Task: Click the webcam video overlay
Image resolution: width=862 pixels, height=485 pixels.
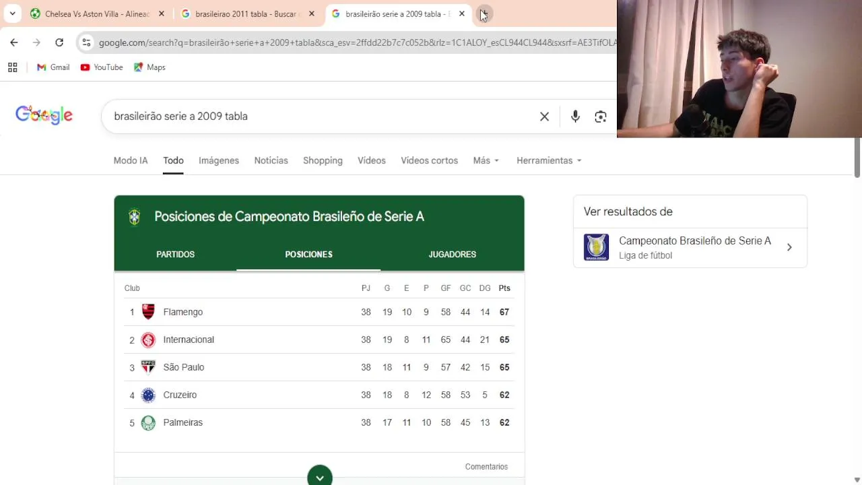Action: [x=739, y=69]
